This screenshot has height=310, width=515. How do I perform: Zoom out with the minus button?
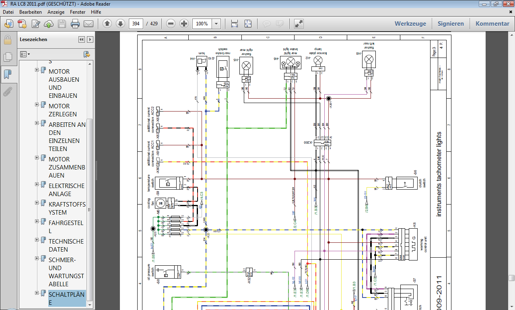[171, 24]
